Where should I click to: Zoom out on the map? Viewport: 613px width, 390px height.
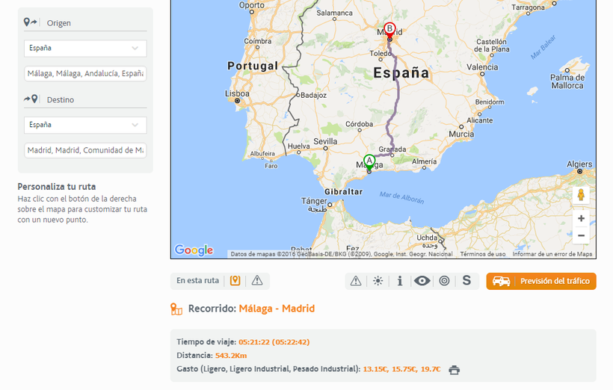coord(581,236)
